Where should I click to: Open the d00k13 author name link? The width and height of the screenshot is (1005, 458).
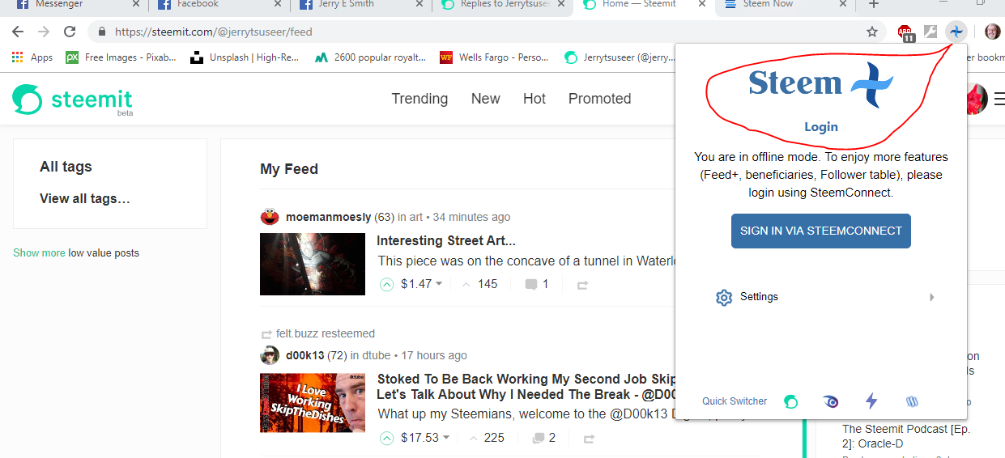click(306, 355)
